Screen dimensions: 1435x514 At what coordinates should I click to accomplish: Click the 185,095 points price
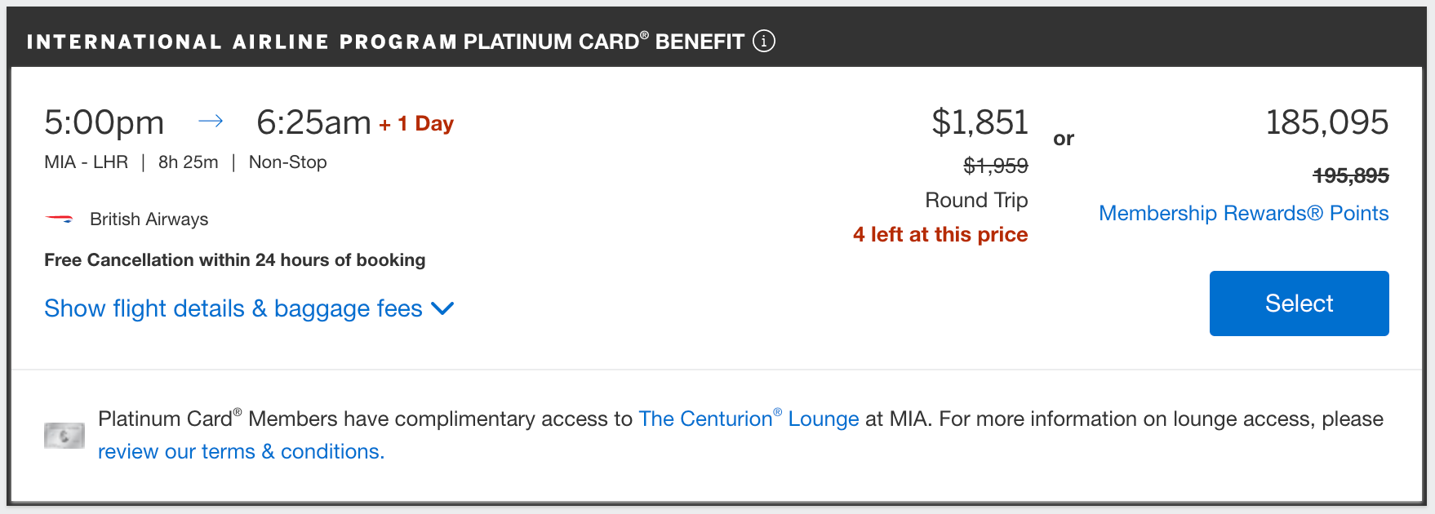tap(1329, 122)
